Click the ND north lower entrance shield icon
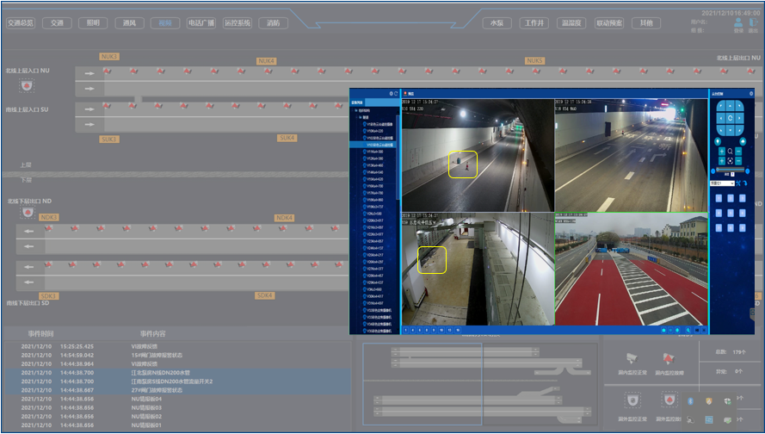This screenshot has height=434, width=765. [28, 212]
